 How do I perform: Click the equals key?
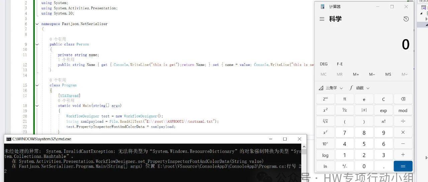tap(403, 166)
